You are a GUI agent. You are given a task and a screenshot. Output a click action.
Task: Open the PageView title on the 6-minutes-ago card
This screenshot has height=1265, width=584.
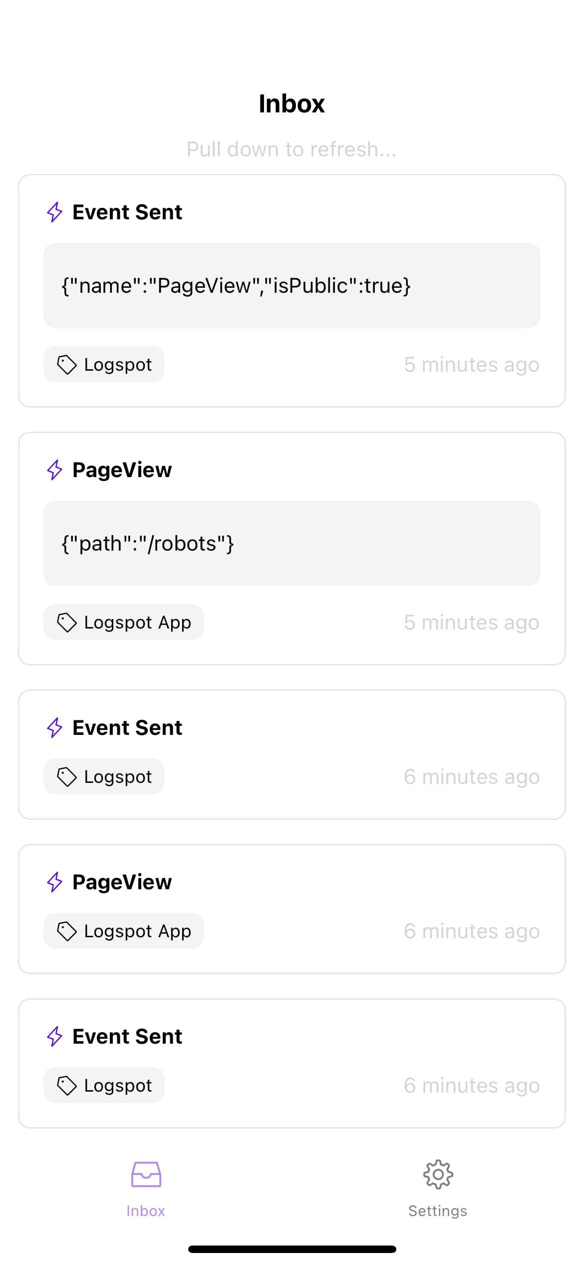(x=122, y=882)
